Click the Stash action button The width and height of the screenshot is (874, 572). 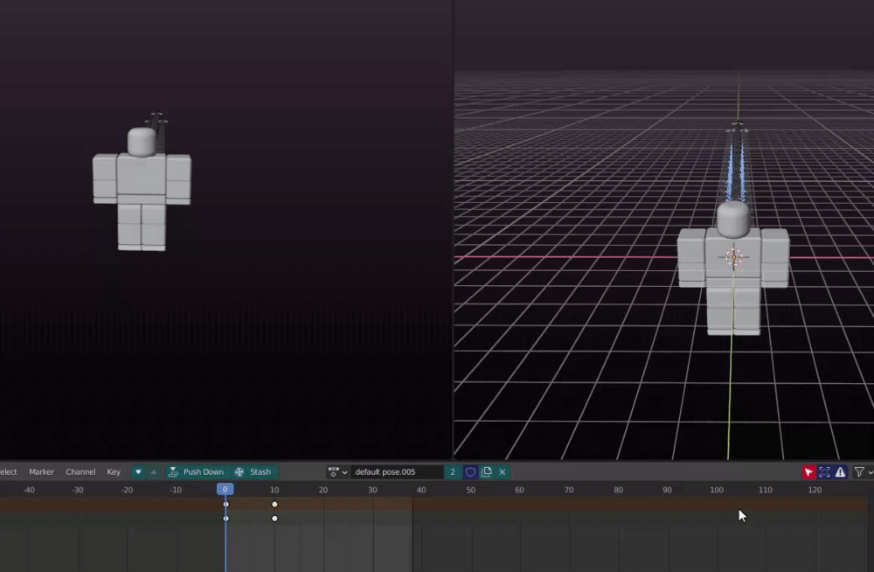(x=253, y=471)
